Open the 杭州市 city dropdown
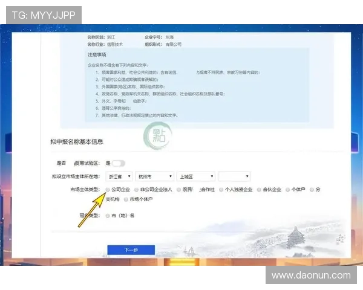 point(155,176)
